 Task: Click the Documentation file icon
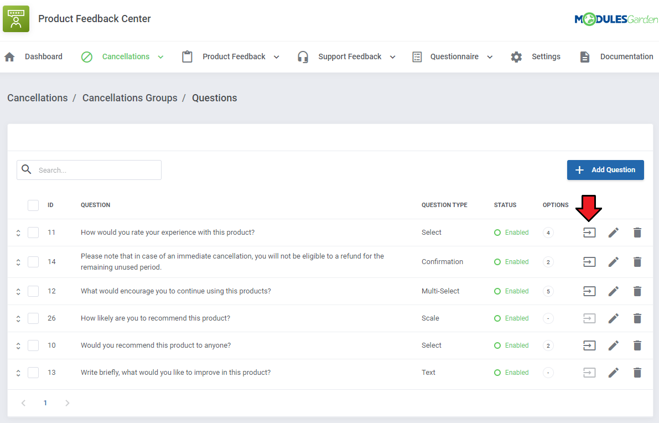click(585, 57)
